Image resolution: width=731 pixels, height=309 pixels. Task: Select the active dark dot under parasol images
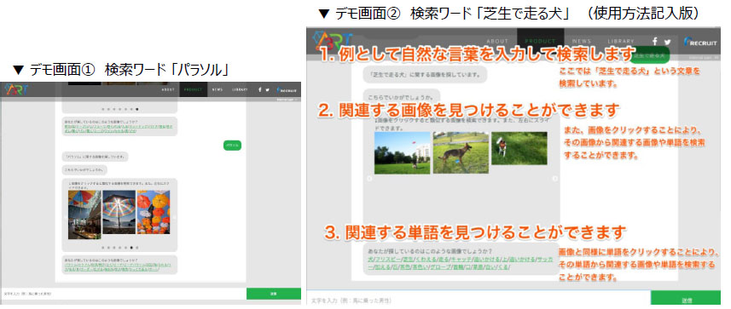(x=131, y=247)
